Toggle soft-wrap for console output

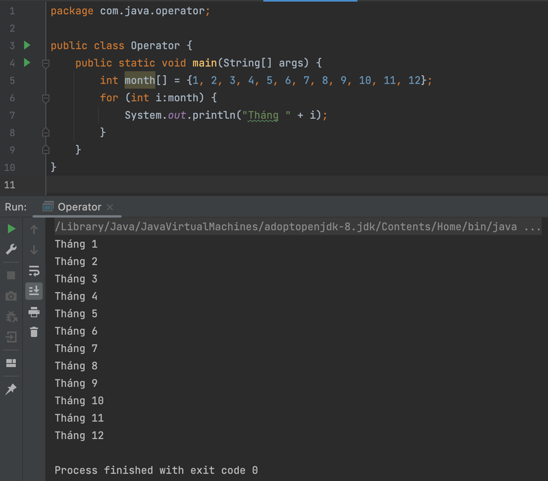click(33, 270)
